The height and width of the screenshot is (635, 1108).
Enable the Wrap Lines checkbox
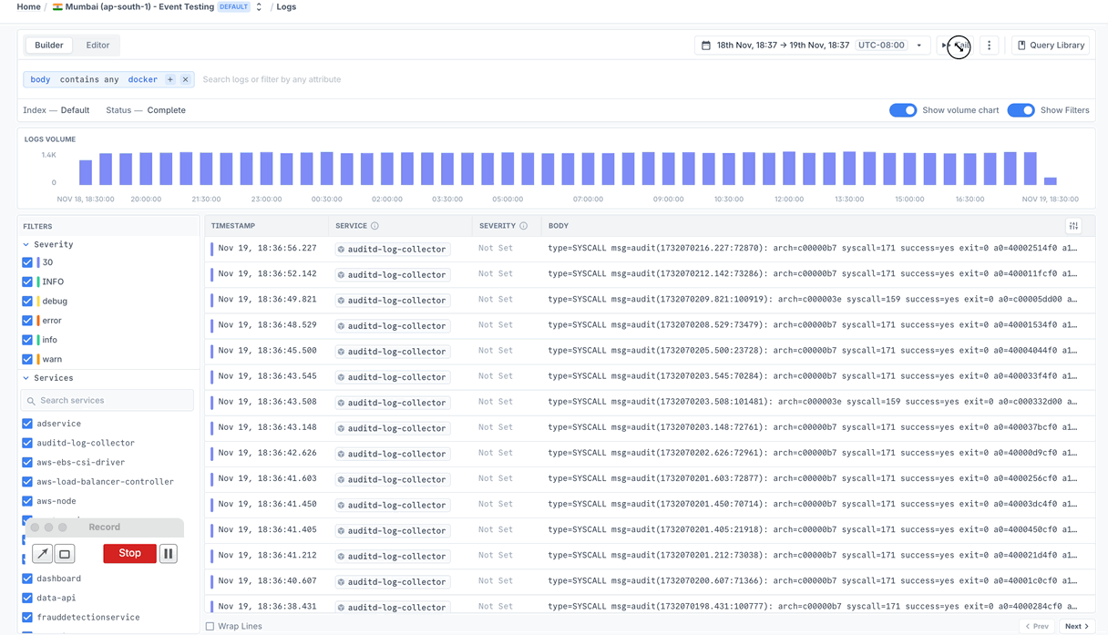[210, 626]
